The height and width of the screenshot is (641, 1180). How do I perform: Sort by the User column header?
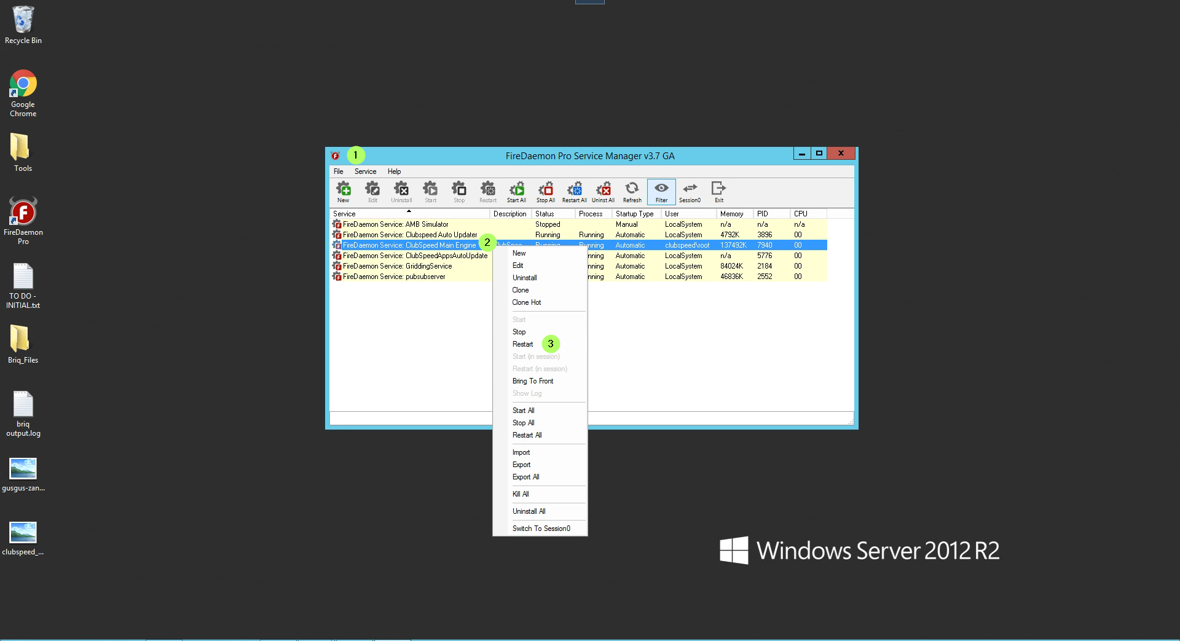pos(688,214)
